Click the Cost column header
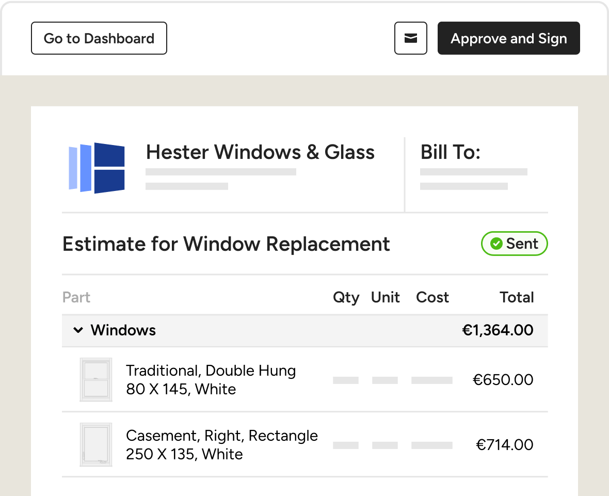The height and width of the screenshot is (496, 609). [432, 297]
